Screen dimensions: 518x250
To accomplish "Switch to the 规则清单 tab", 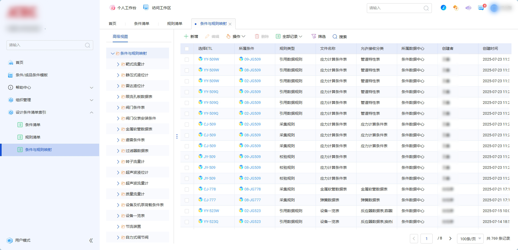I will pos(175,24).
